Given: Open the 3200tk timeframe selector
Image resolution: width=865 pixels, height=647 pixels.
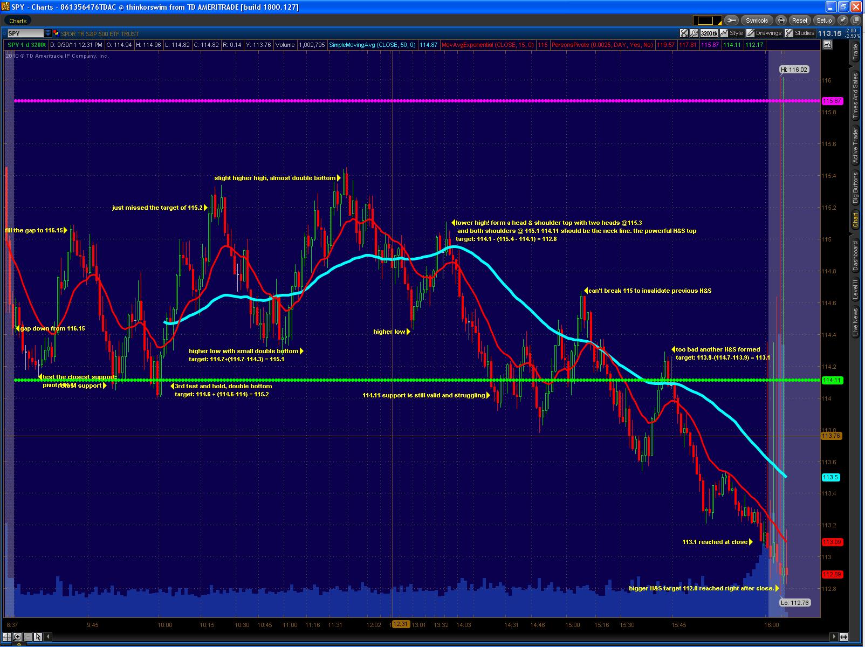Looking at the screenshot, I should [x=709, y=33].
